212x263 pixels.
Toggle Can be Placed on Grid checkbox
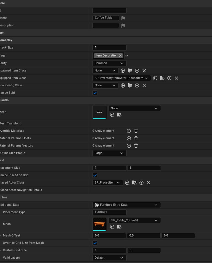click(95, 176)
